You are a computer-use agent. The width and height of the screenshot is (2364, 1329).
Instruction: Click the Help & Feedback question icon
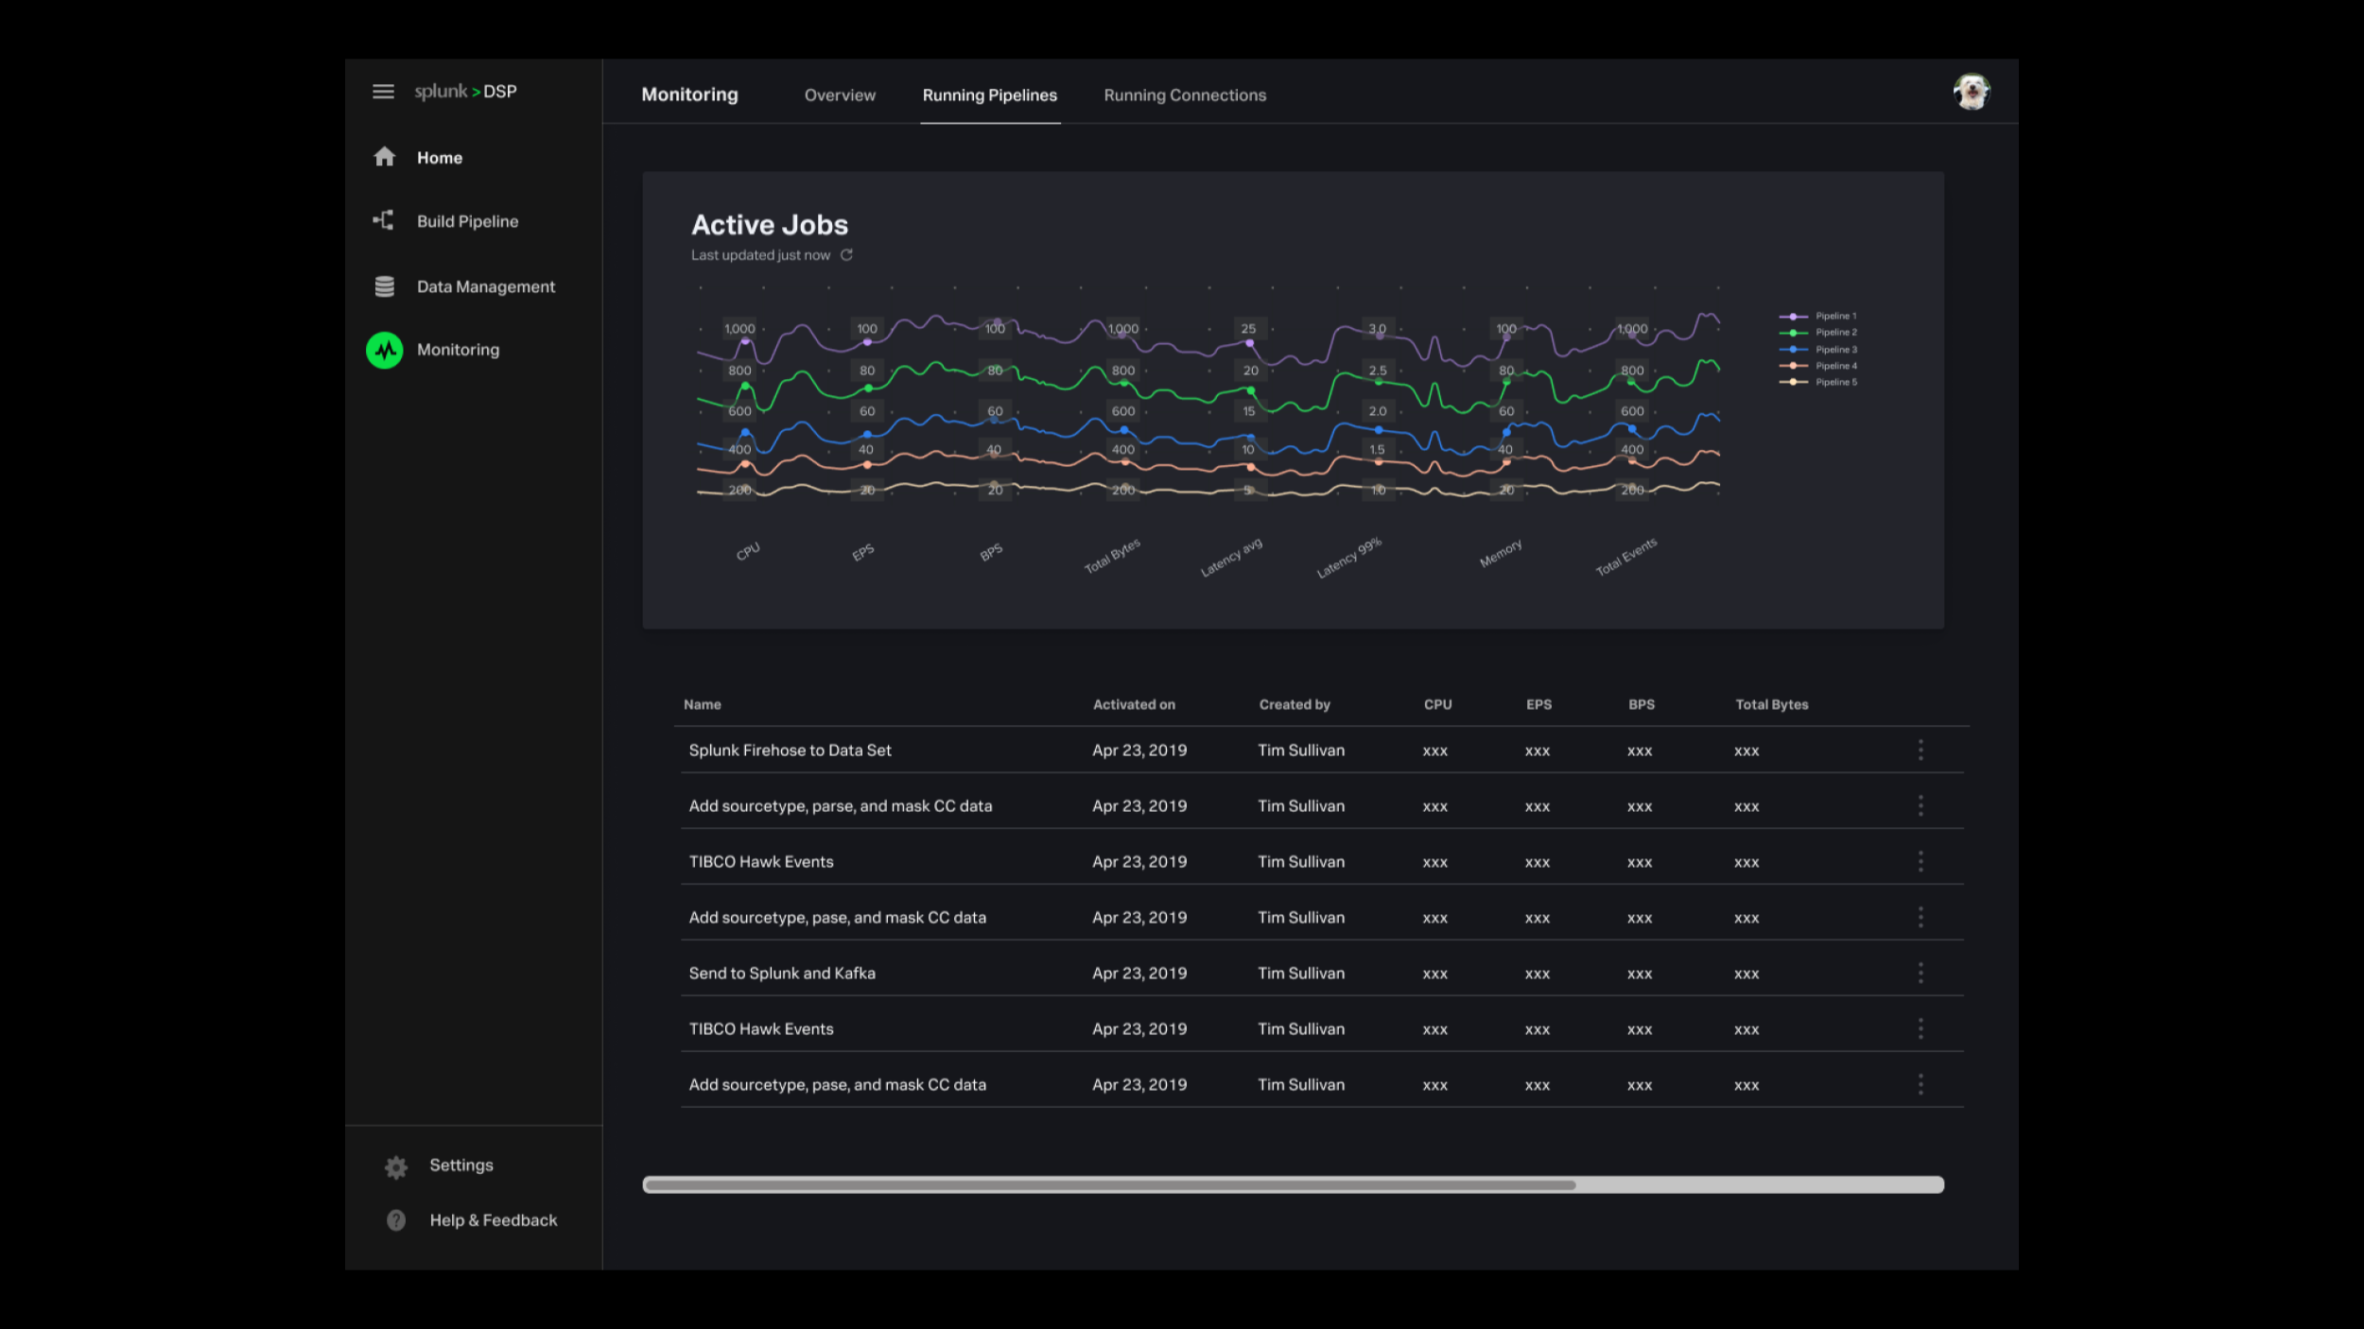[x=396, y=1220]
